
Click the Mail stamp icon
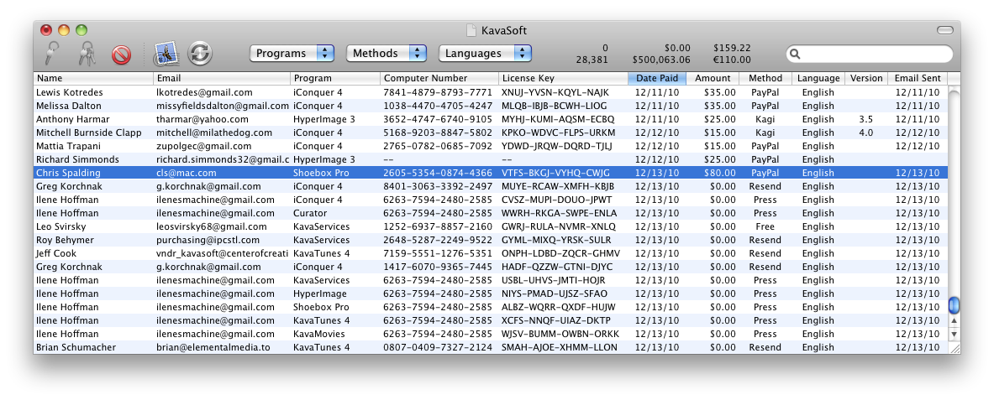tap(166, 54)
